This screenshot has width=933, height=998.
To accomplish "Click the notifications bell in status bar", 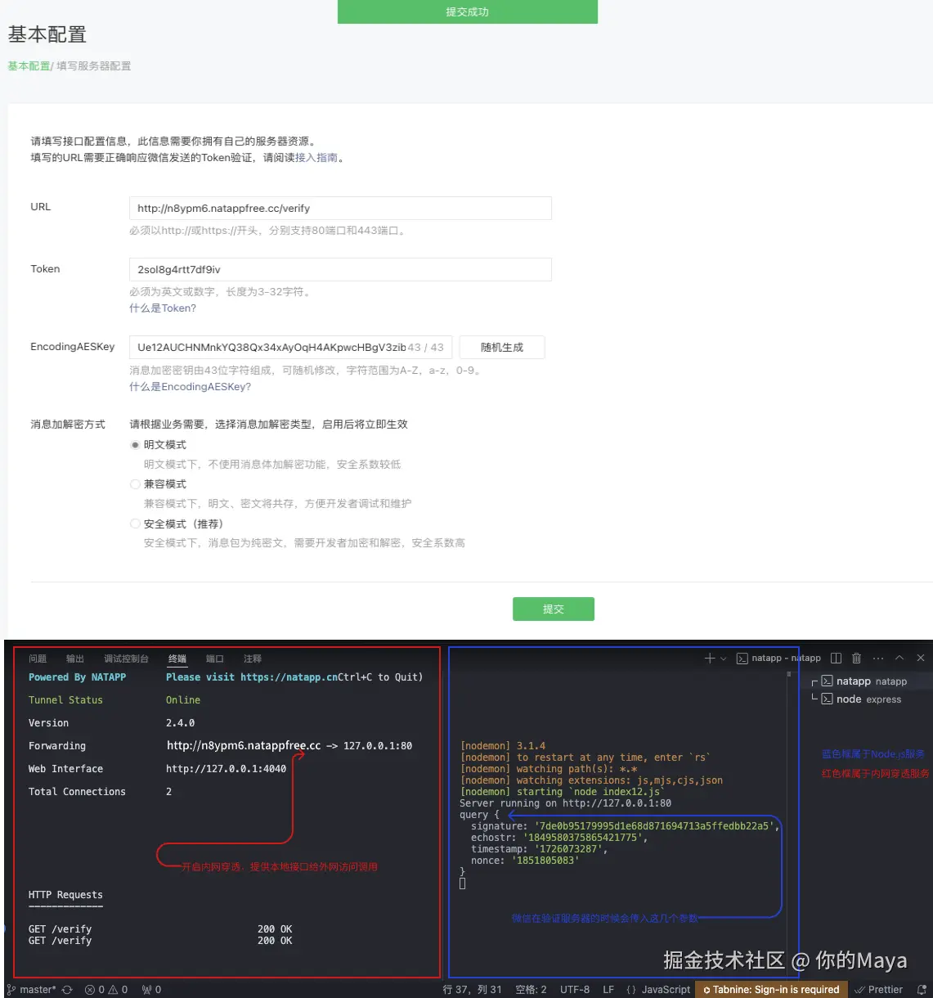I will pyautogui.click(x=922, y=990).
